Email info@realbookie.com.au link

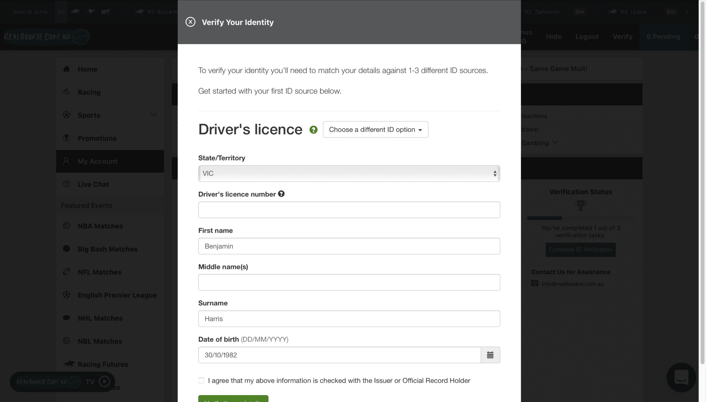point(573,284)
